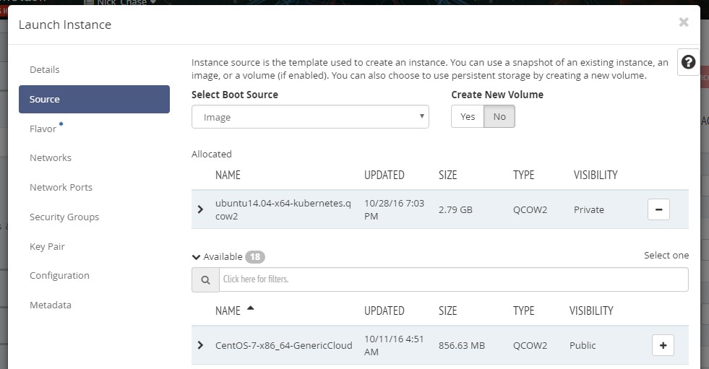Viewport: 709px width, 369px height.
Task: Open the Network Ports step
Action: [61, 188]
